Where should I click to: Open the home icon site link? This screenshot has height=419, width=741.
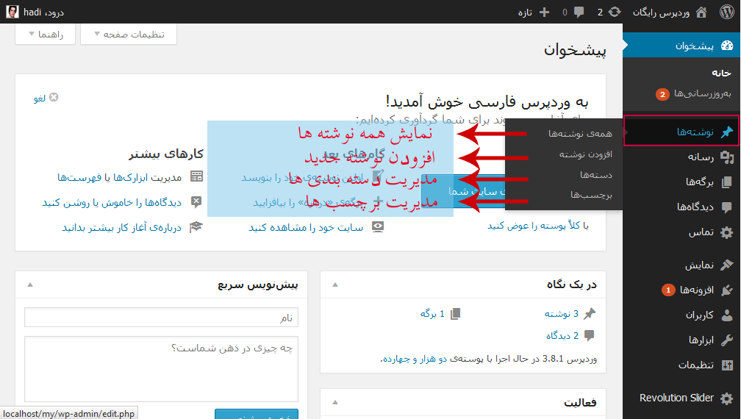pyautogui.click(x=702, y=12)
